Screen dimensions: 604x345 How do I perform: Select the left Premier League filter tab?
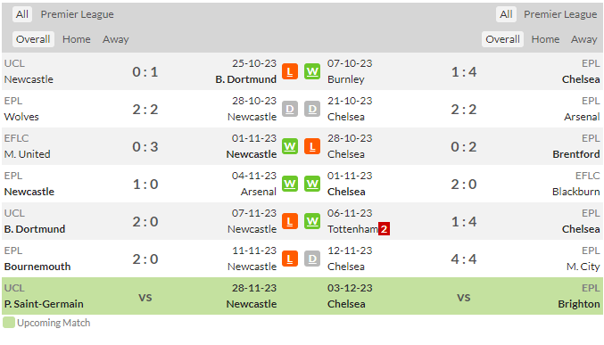(77, 14)
